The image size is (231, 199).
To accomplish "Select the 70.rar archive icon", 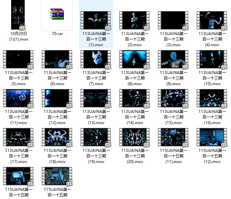I will point(57,14).
